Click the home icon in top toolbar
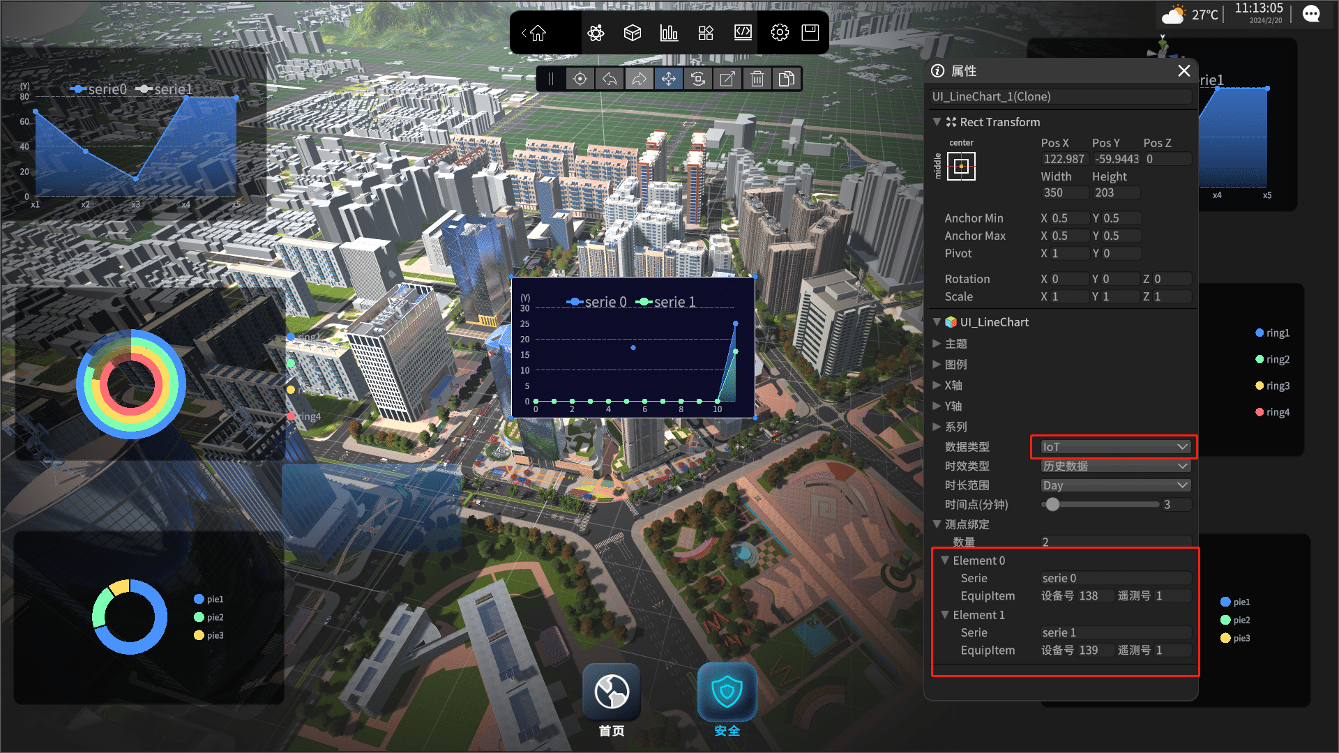This screenshot has height=753, width=1339. point(538,33)
